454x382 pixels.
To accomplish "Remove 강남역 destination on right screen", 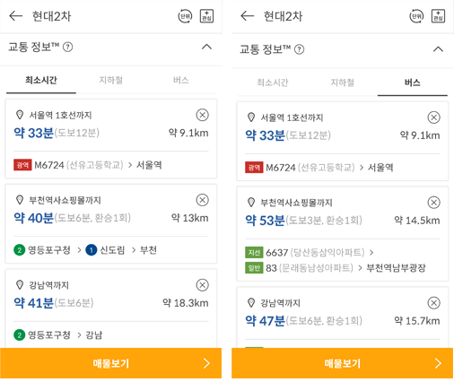I will (x=434, y=303).
